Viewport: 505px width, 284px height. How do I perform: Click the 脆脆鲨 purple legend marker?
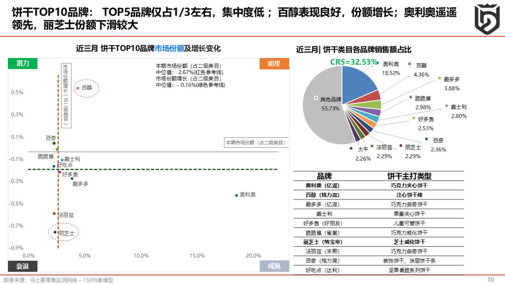pyautogui.click(x=411, y=97)
